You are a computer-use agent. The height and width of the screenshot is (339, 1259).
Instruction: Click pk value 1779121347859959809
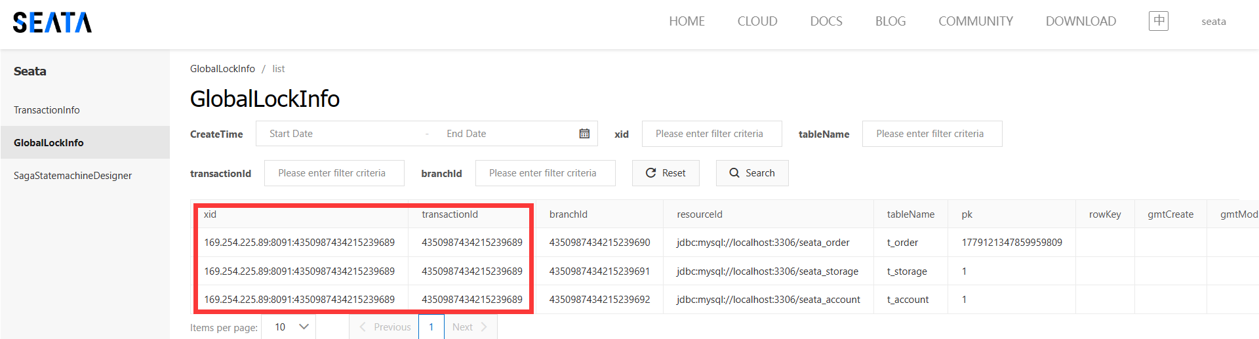pyautogui.click(x=1012, y=243)
